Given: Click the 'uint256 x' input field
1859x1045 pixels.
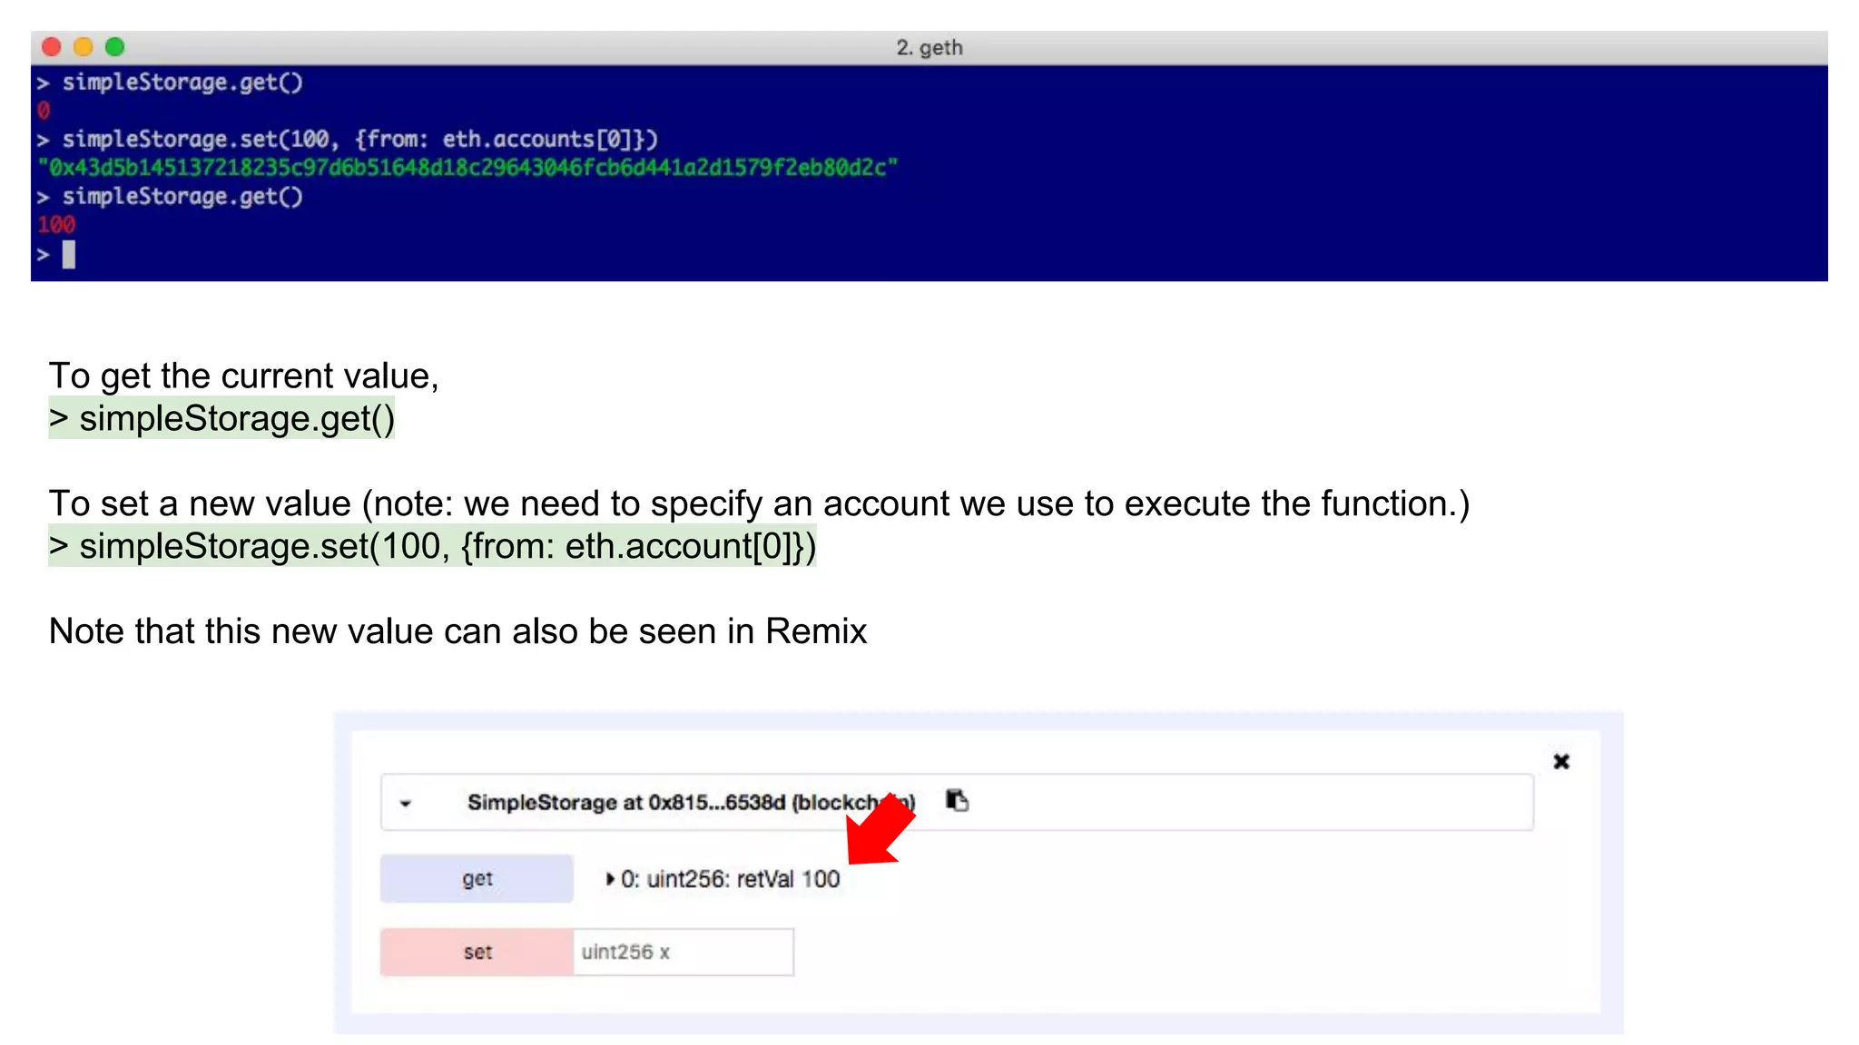Looking at the screenshot, I should 684,952.
